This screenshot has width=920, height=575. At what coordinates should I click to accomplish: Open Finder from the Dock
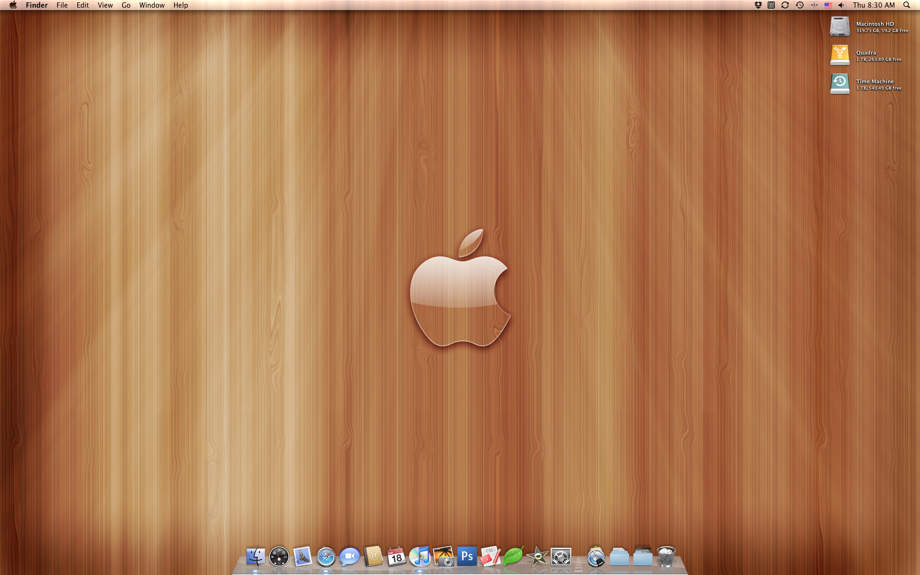(x=255, y=557)
